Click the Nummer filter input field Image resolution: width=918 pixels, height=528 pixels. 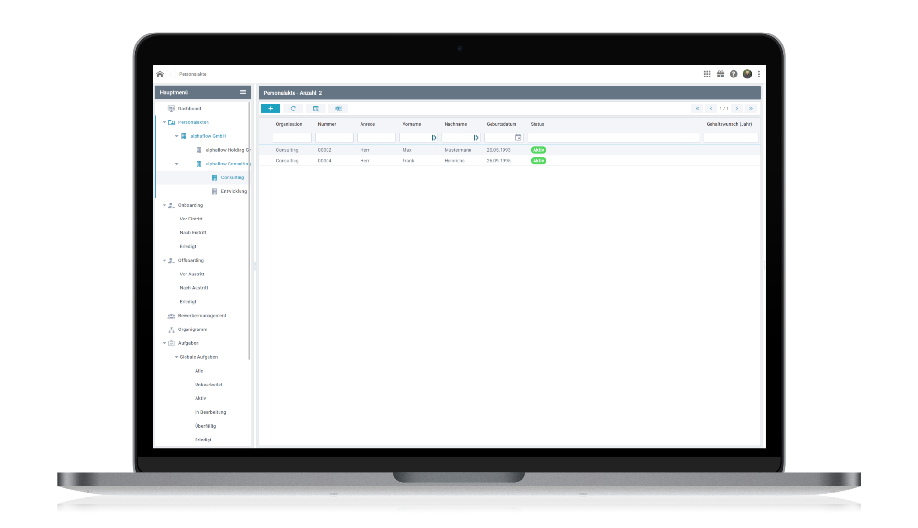334,138
